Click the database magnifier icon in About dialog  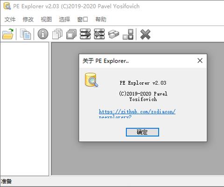(91, 80)
